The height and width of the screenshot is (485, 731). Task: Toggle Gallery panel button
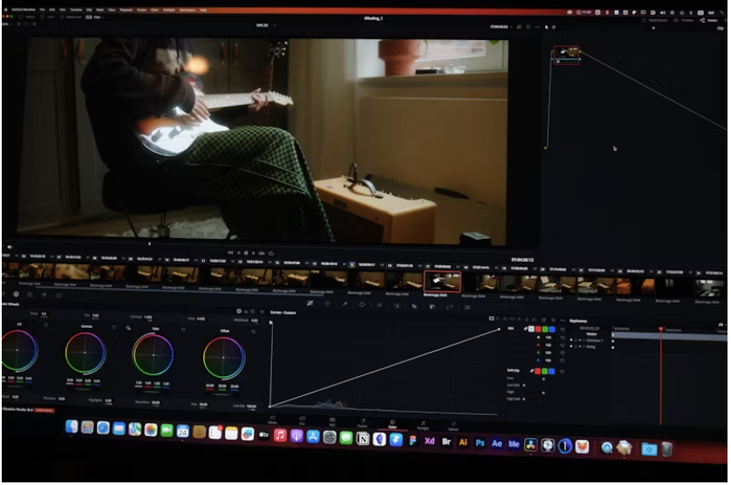coord(28,17)
